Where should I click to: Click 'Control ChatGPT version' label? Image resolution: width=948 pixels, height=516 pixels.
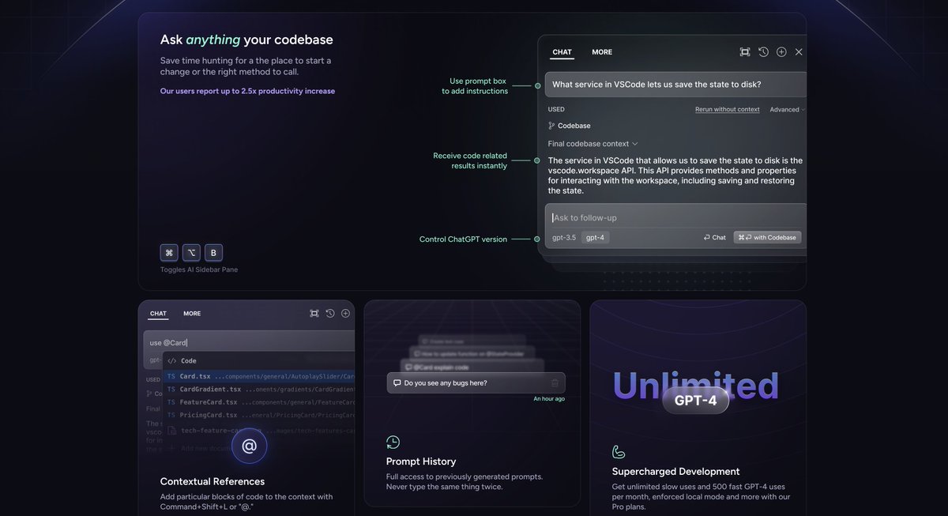coord(463,239)
